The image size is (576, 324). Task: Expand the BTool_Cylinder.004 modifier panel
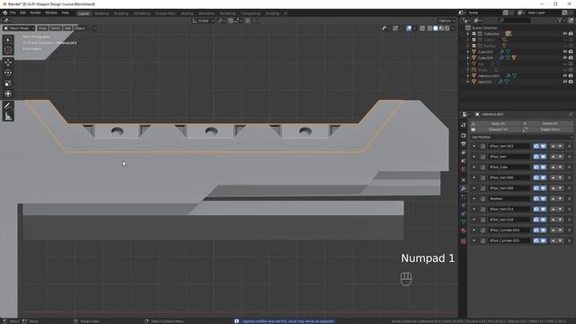click(474, 230)
